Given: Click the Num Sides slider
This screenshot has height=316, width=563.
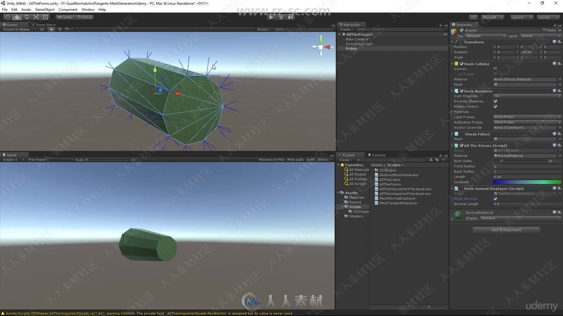Looking at the screenshot, I should [518, 161].
